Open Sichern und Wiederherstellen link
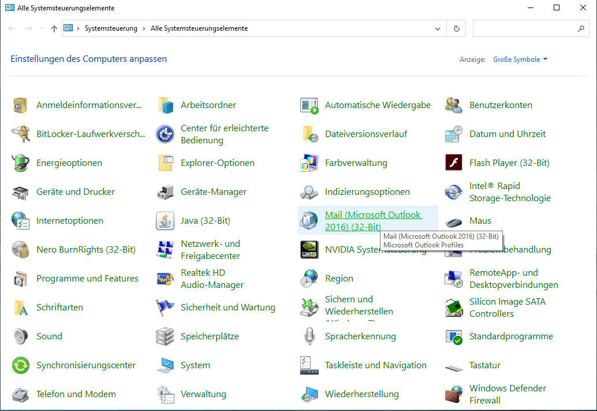Screen dimensions: 597x411 359,308
